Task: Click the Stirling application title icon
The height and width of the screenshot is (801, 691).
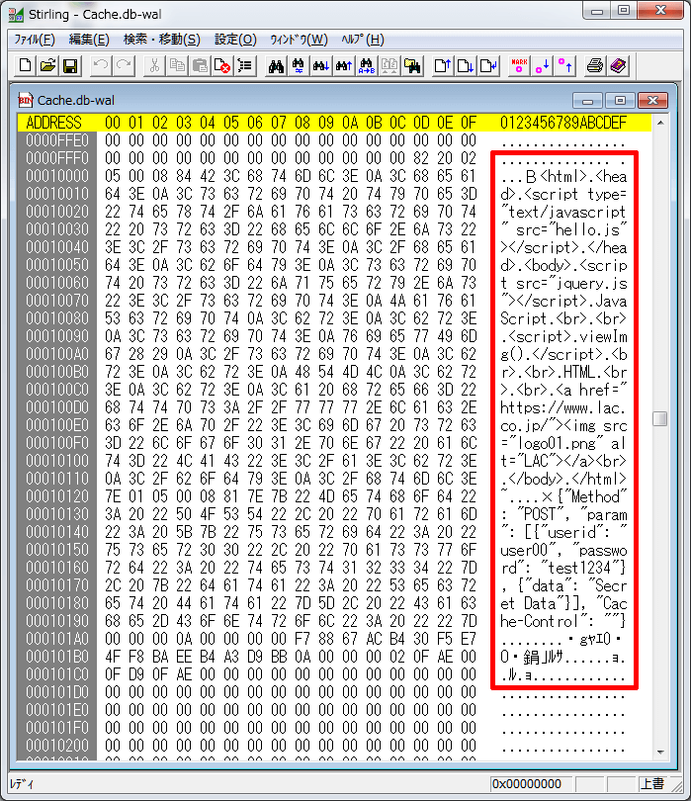Action: click(x=16, y=14)
